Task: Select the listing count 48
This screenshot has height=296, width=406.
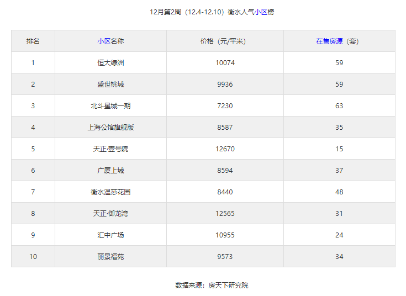Action: (x=339, y=192)
